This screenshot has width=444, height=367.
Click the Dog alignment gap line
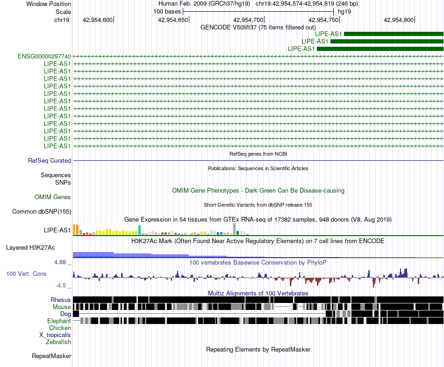tap(202, 314)
